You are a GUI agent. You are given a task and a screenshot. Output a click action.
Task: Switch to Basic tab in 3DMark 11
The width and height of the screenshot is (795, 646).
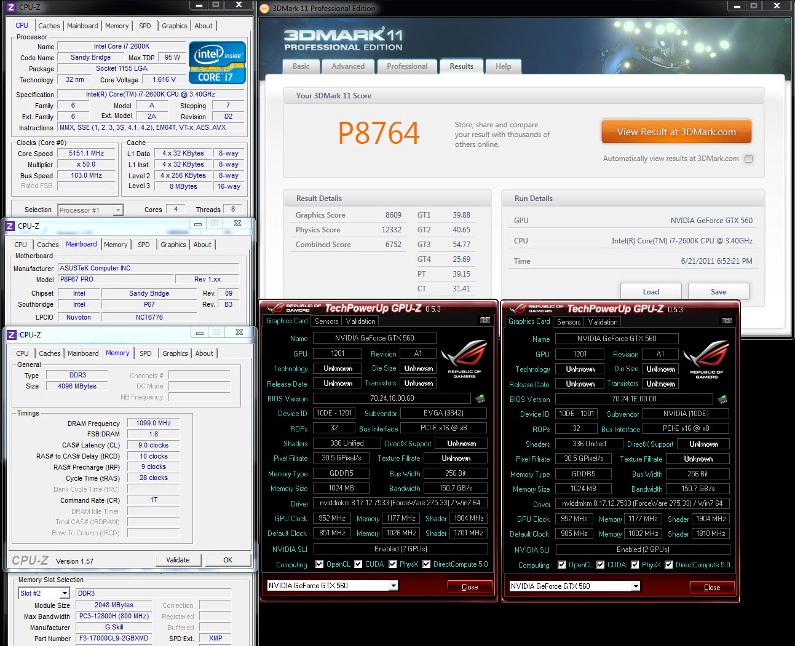click(x=301, y=66)
